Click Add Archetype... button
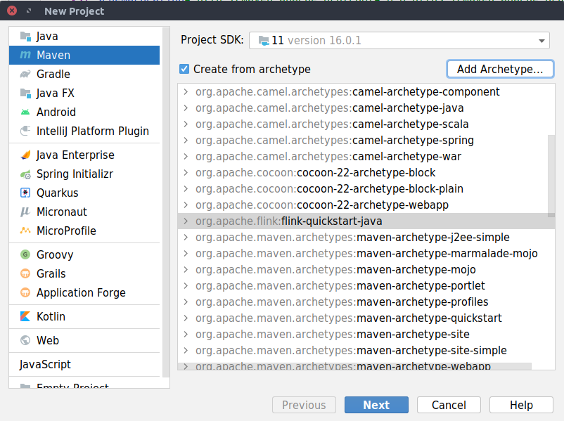Image resolution: width=564 pixels, height=421 pixels. (x=500, y=69)
